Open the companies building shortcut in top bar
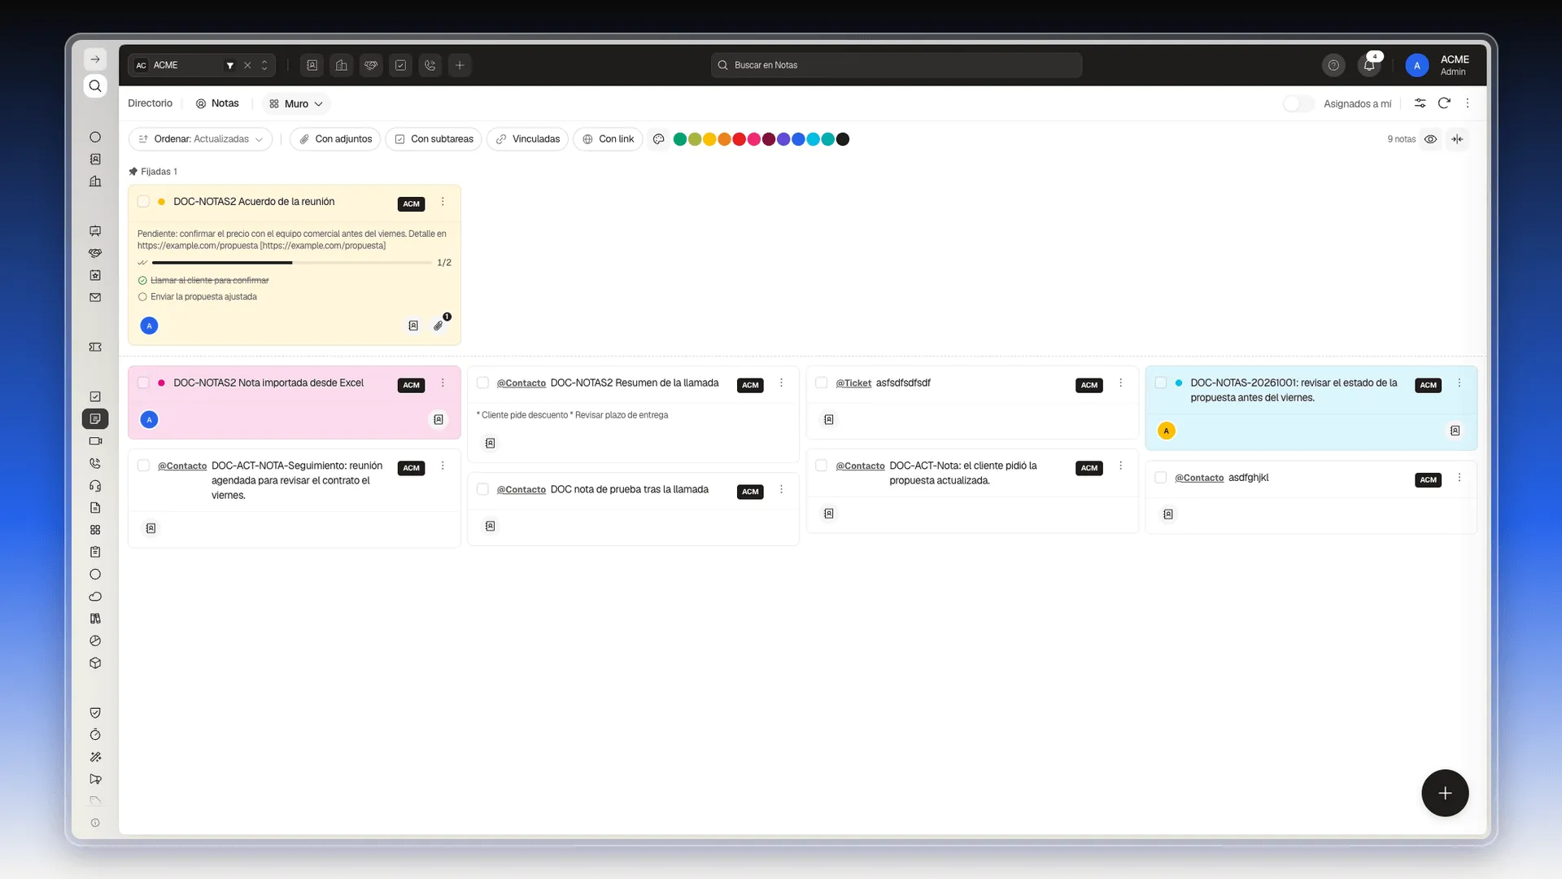Screen dimensions: 1562x879 [x=342, y=65]
